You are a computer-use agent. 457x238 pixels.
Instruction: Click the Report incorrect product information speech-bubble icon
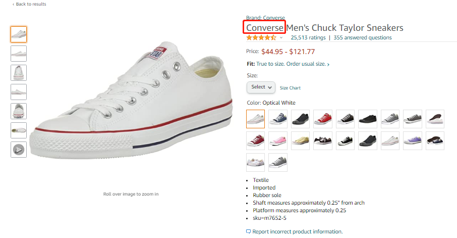coord(248,231)
